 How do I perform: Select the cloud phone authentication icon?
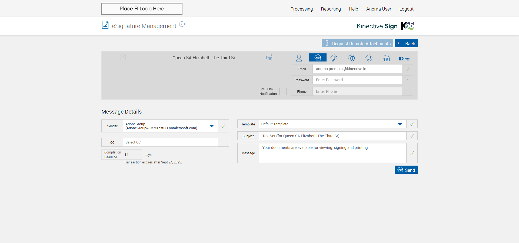[369, 58]
